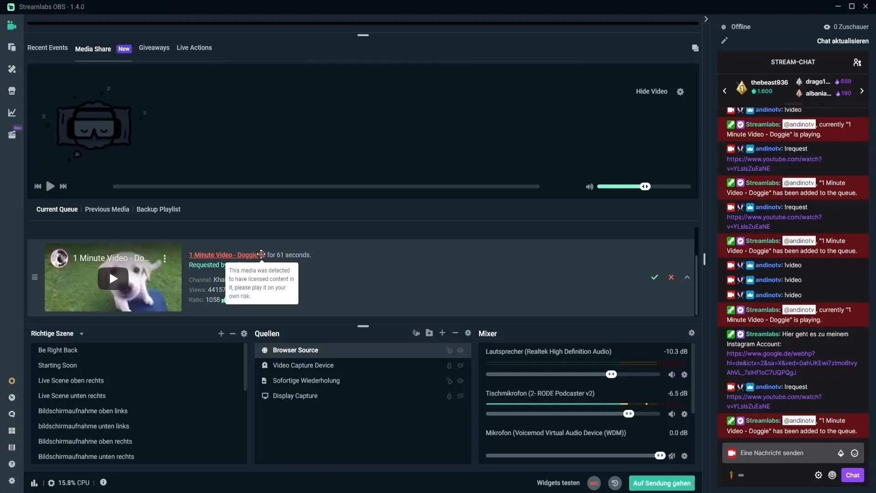Collapse the queued Doggie video details
Viewport: 876px width, 493px height.
pos(687,277)
